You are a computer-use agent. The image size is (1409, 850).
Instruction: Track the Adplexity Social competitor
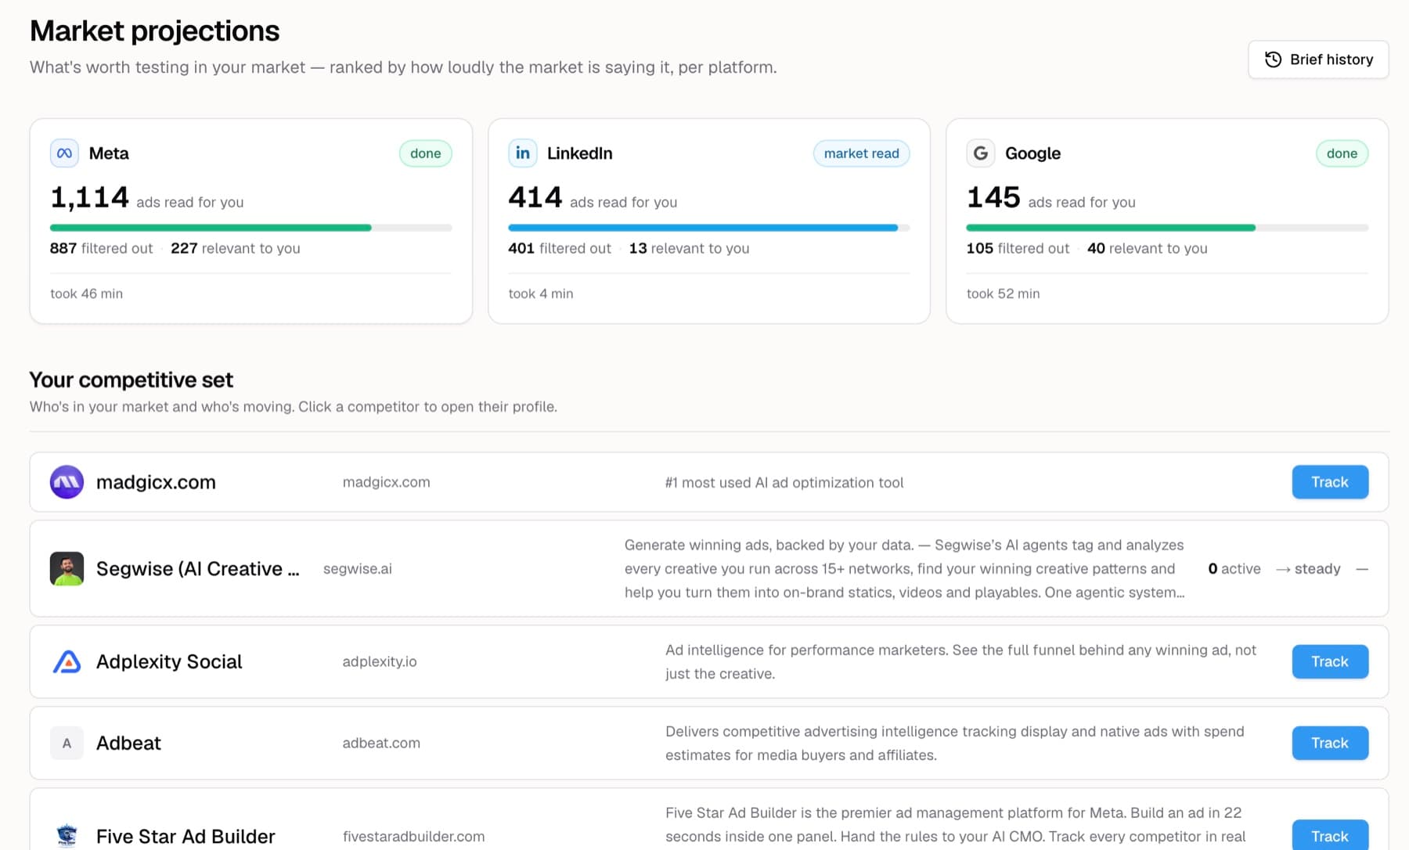point(1330,661)
